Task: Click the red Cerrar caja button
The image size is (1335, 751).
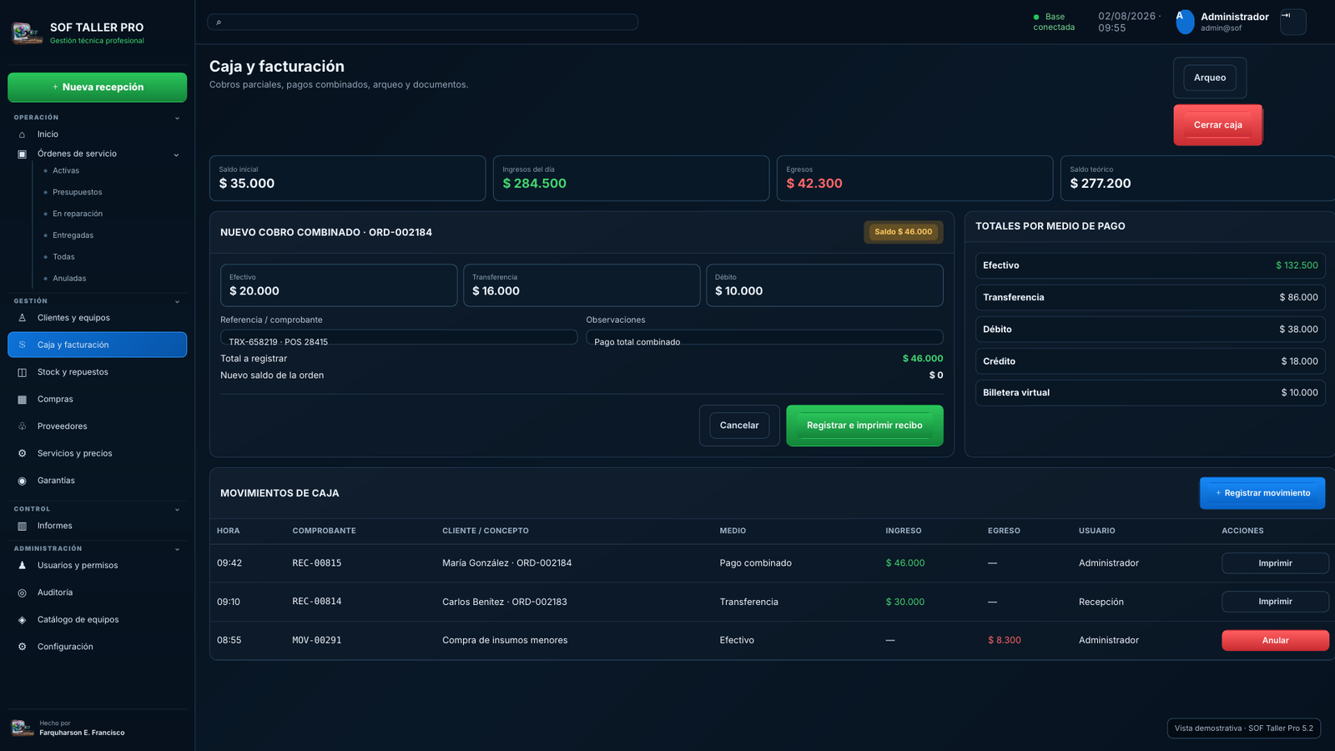Action: coord(1217,125)
